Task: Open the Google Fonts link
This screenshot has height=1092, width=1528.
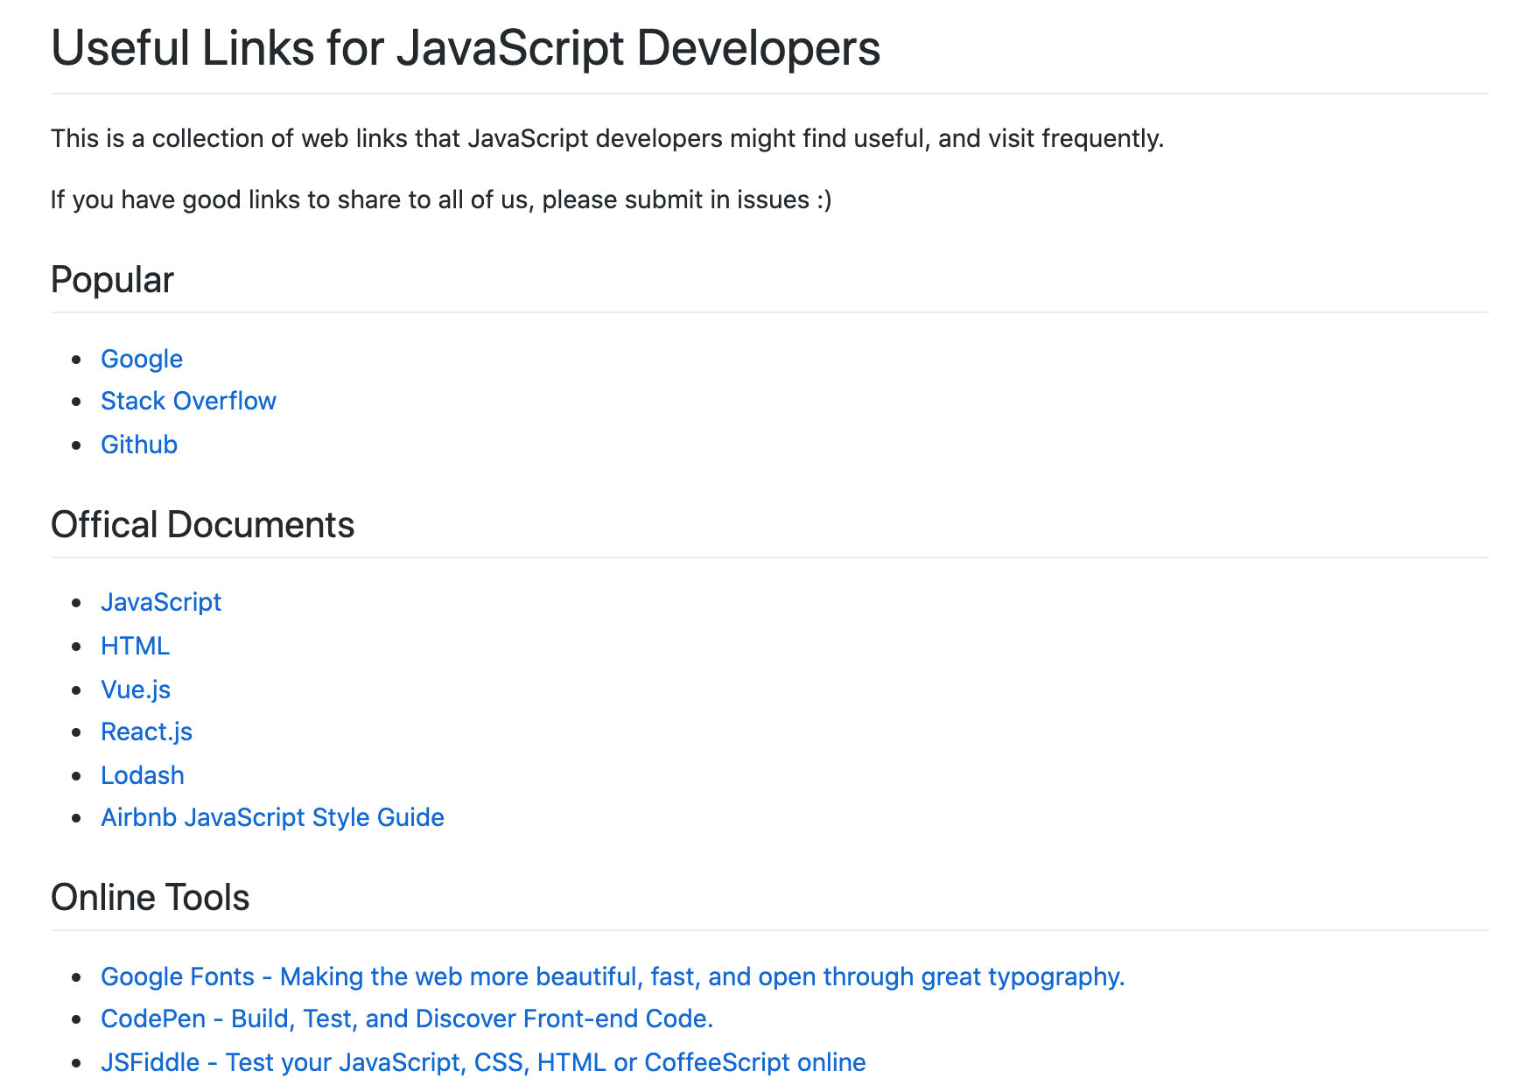Action: 613,976
